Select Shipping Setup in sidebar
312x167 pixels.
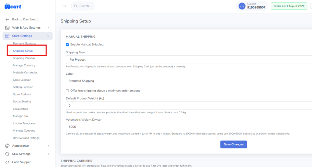[x=23, y=51]
